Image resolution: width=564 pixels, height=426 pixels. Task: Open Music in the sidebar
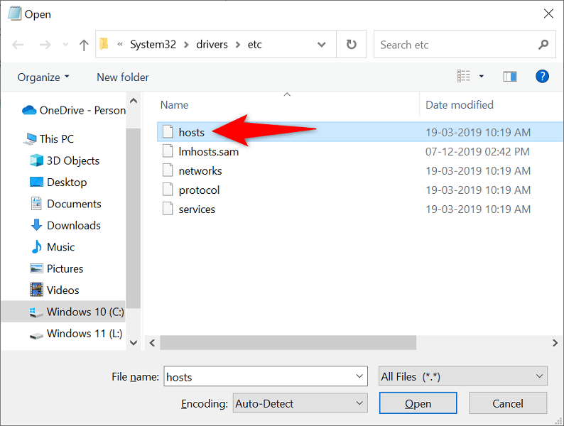[x=53, y=247]
